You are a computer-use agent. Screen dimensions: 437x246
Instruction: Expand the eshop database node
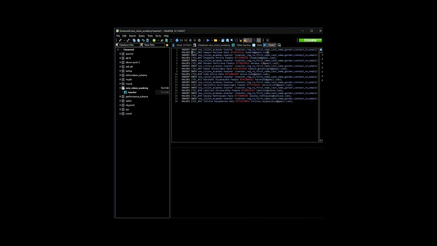(x=120, y=71)
